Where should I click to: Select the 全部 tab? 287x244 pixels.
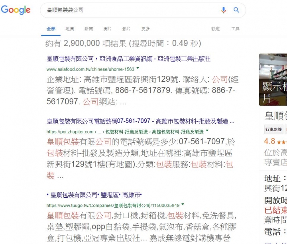[51, 29]
